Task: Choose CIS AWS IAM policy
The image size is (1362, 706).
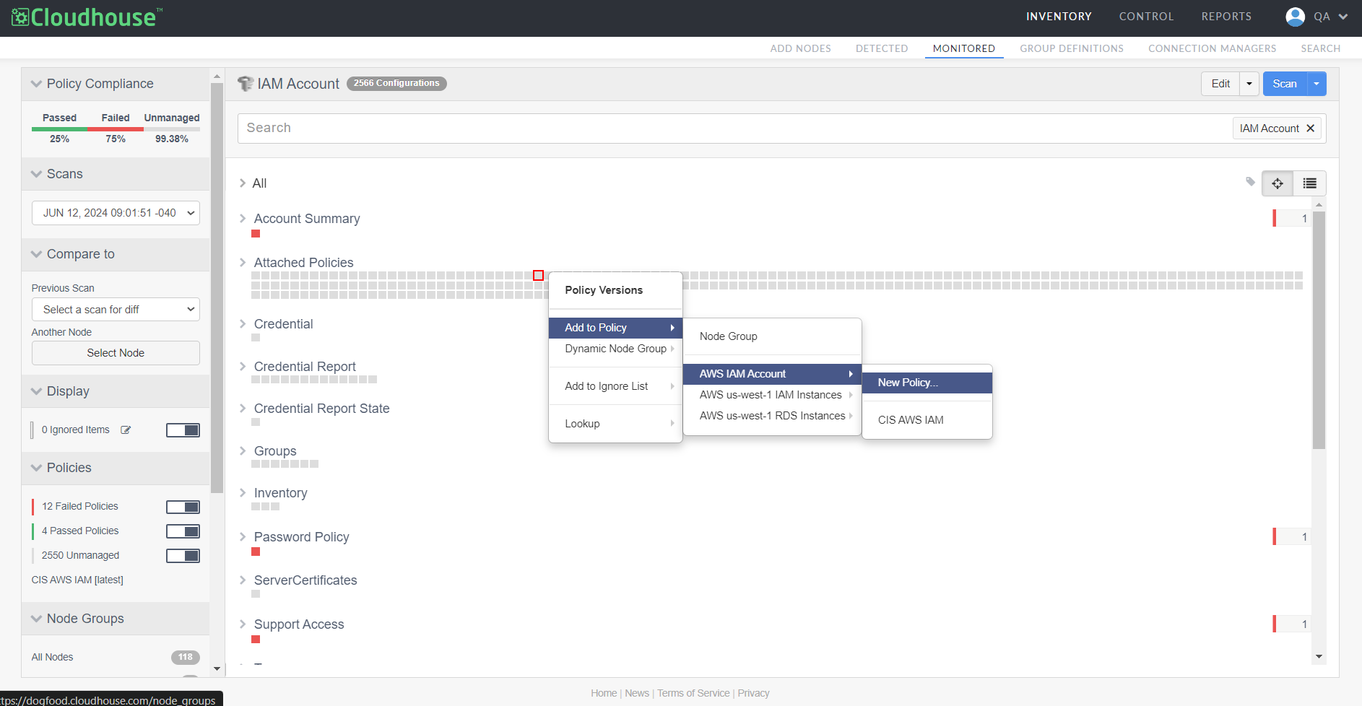Action: (927, 420)
